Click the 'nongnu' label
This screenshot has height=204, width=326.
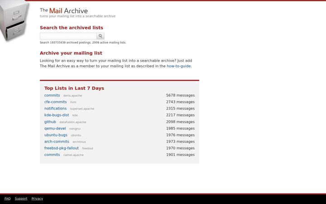click(75, 129)
